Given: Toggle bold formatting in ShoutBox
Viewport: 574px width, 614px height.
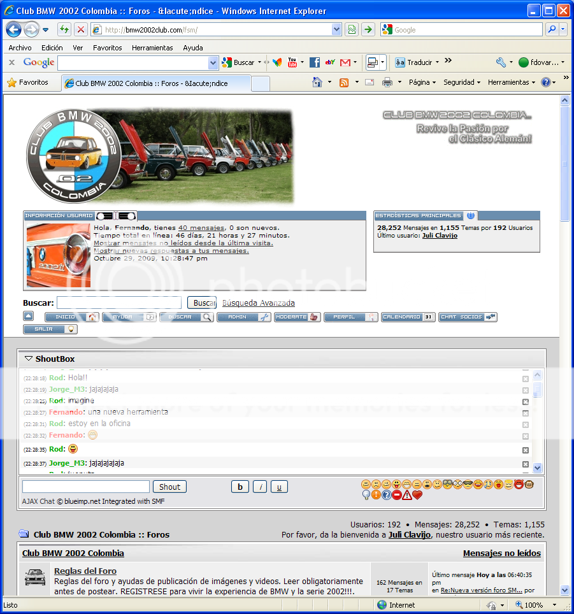Looking at the screenshot, I should pyautogui.click(x=240, y=487).
